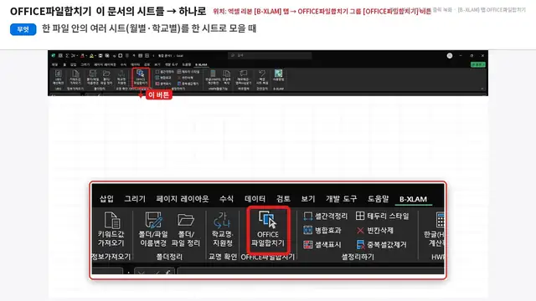536x301 pixels.
Task: Collapse the ribbon with the chevron in small Excel window
Action: pos(482,89)
